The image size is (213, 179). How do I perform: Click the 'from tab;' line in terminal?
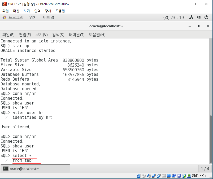click(23, 160)
